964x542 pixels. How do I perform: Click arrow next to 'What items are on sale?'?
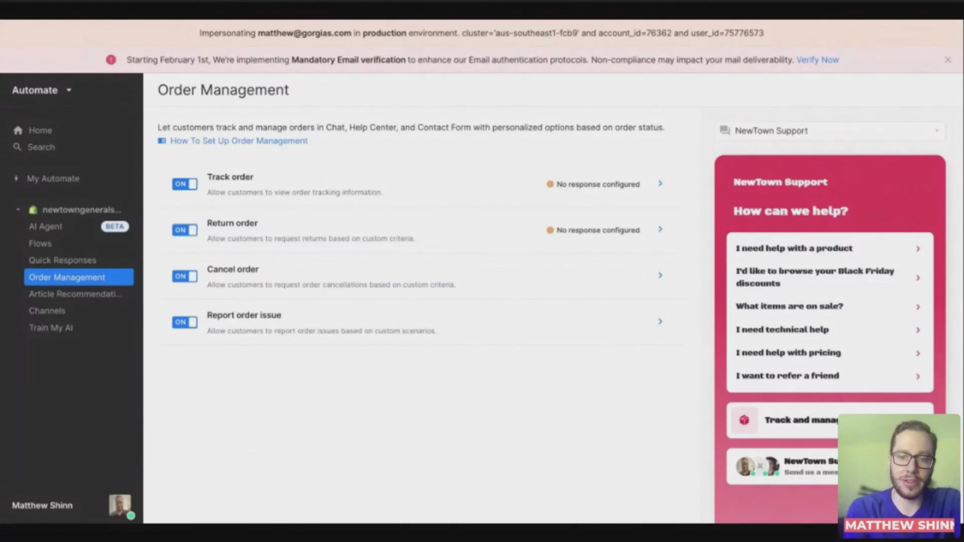[918, 307]
